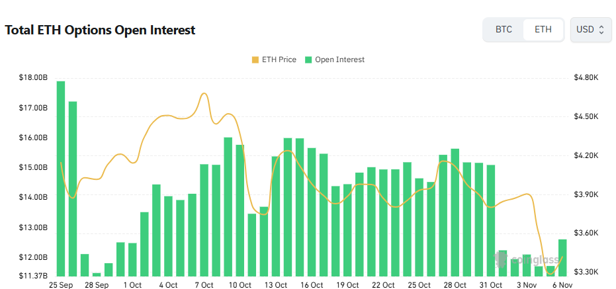
Task: Switch to the BTC tab
Action: [x=504, y=30]
